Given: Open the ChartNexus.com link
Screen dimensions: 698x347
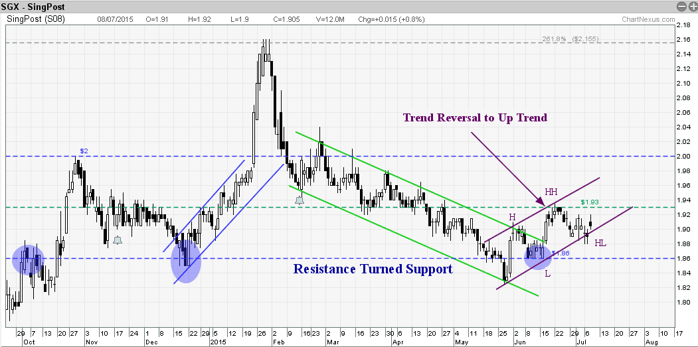Looking at the screenshot, I should [648, 20].
